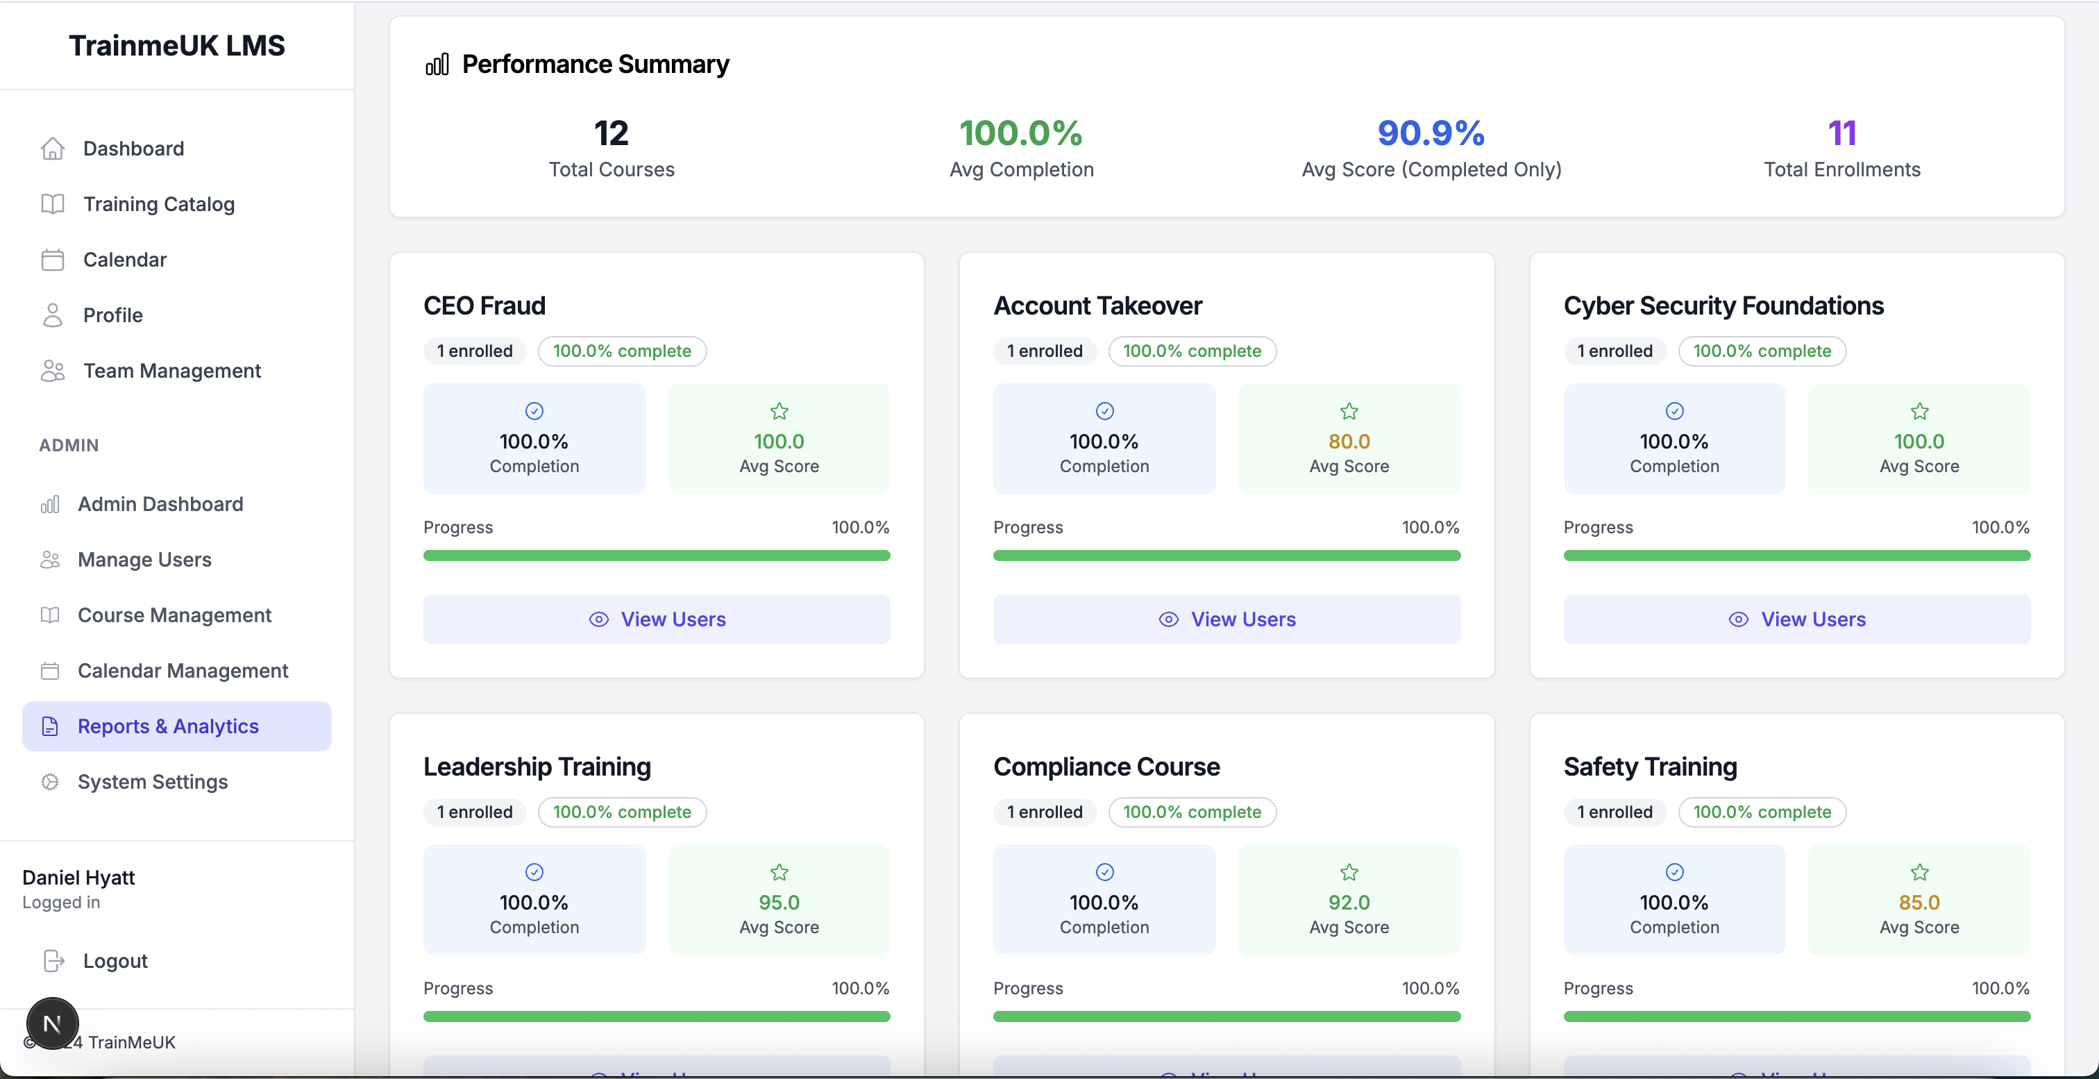Click the 'Daniel Hyatt' user name
The image size is (2099, 1079).
[78, 878]
